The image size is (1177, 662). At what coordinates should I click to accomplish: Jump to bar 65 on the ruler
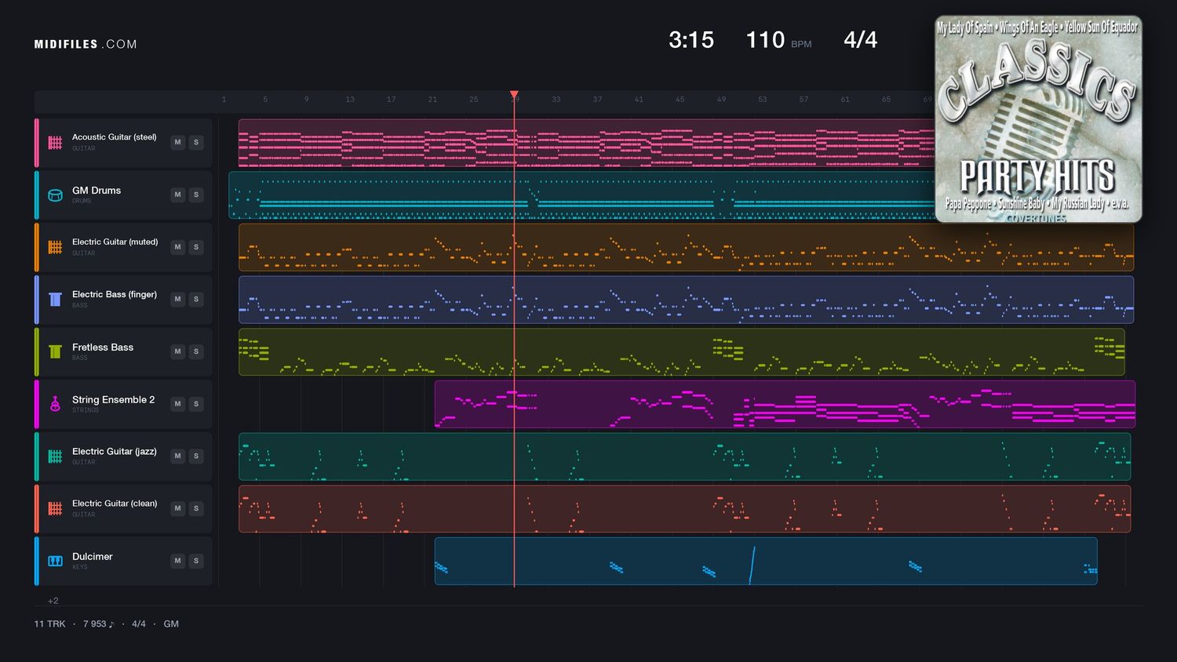tap(886, 100)
